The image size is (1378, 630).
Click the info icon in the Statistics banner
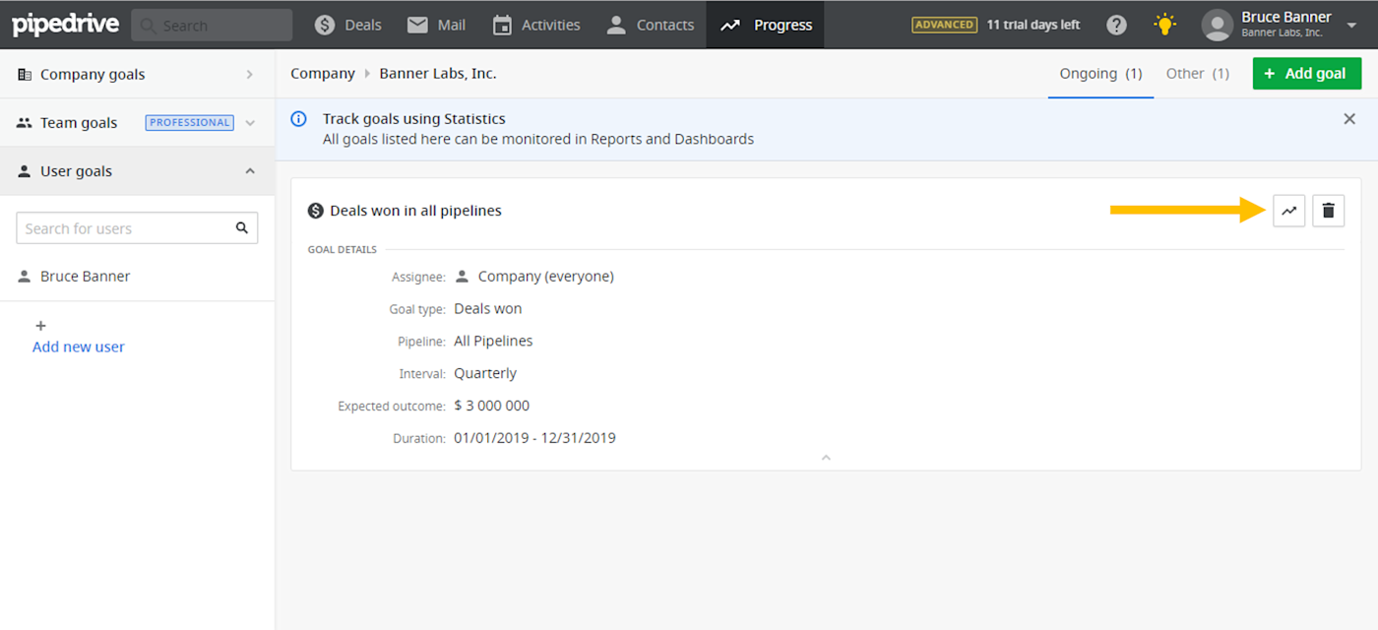(x=299, y=119)
